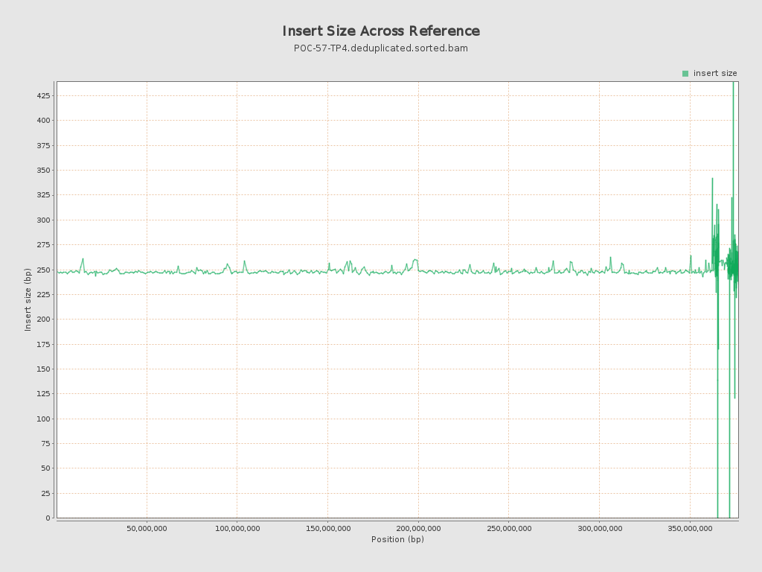
Task: Click the 250,000,000 x-axis tick label
Action: coord(509,528)
